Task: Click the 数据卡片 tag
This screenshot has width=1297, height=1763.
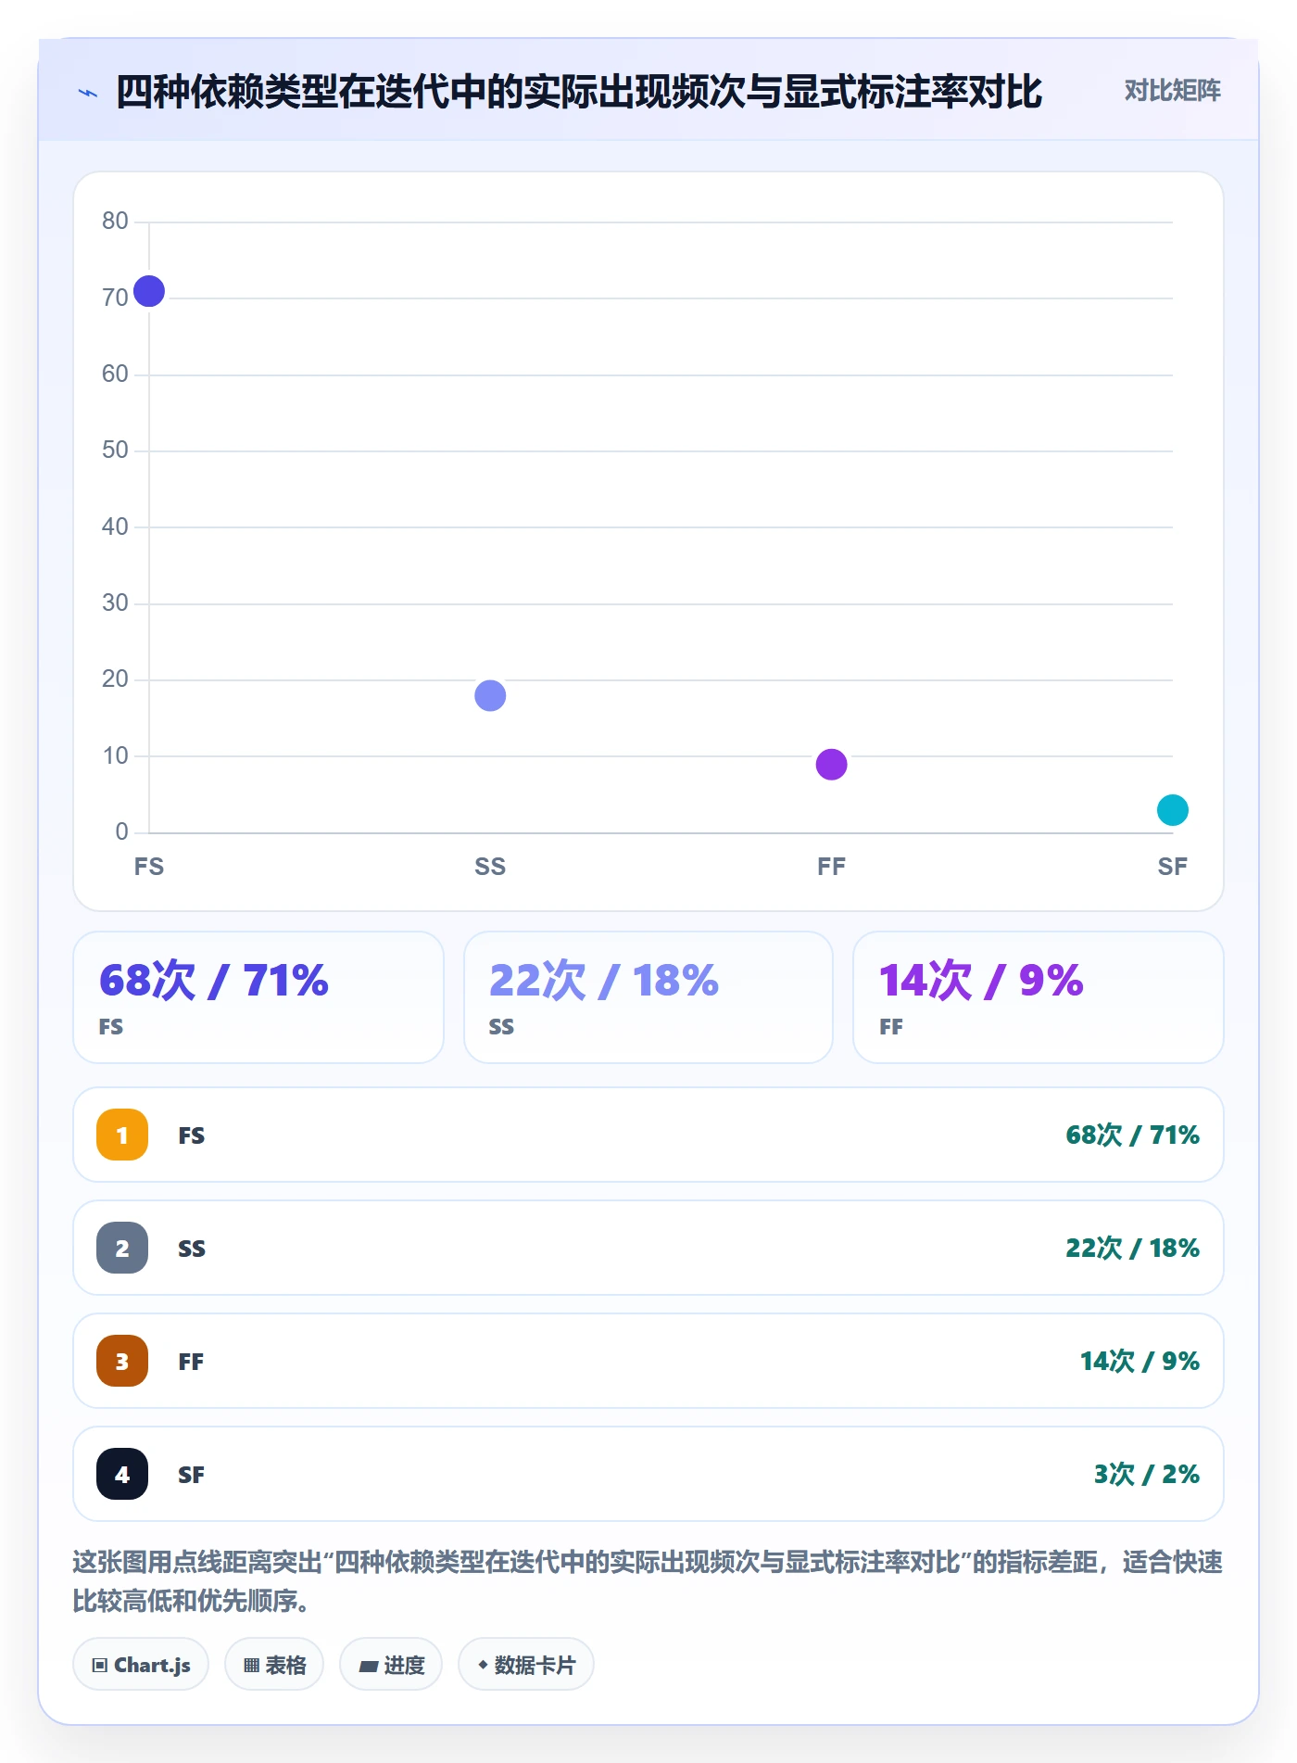Action: (x=526, y=1665)
